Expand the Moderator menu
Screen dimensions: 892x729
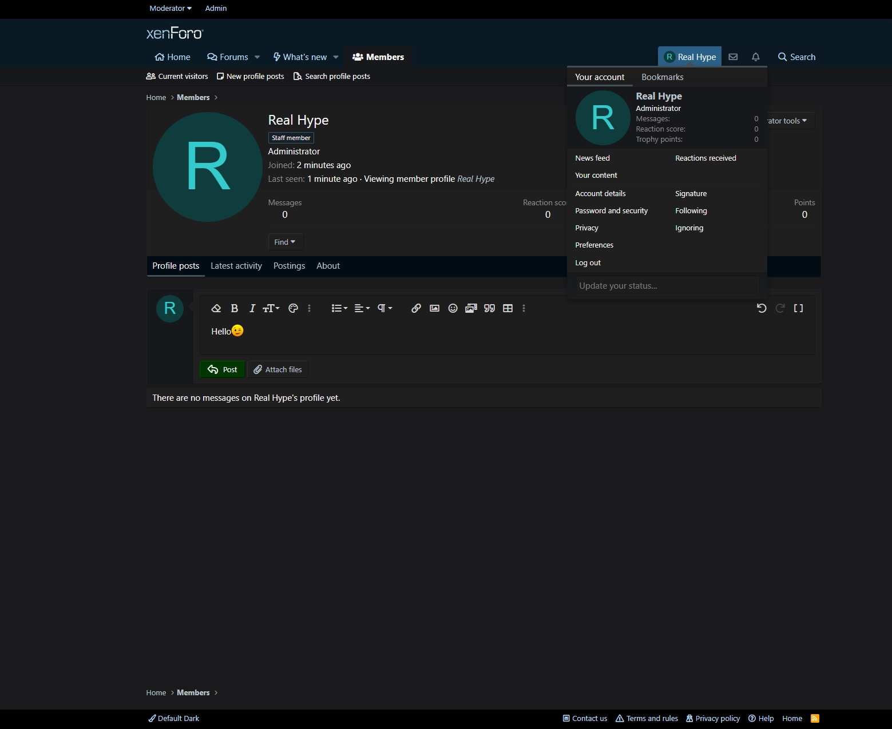(x=170, y=9)
